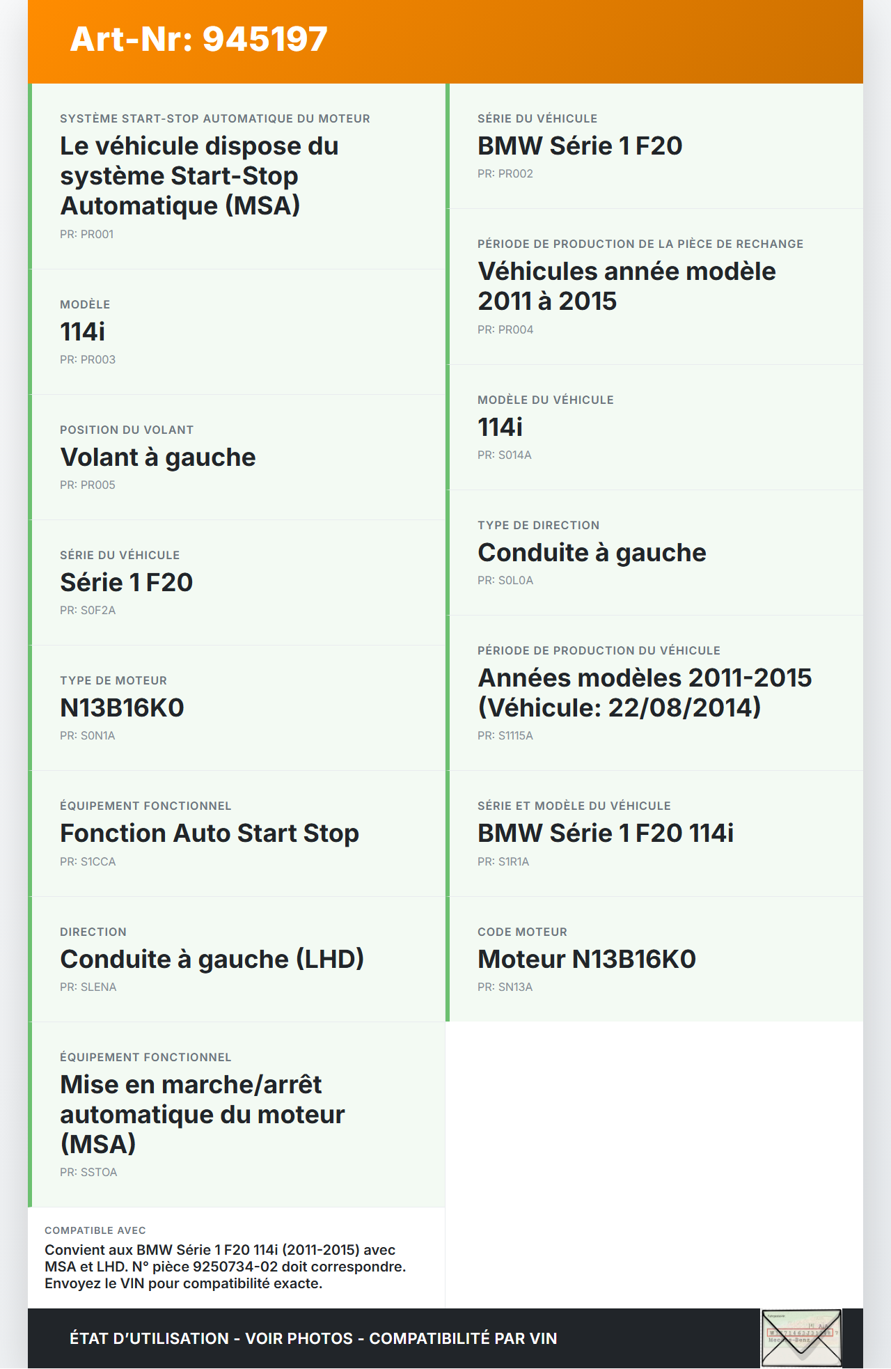Click the BMW Série 1 F20 114i value
The height and width of the screenshot is (1369, 891).
pos(605,834)
